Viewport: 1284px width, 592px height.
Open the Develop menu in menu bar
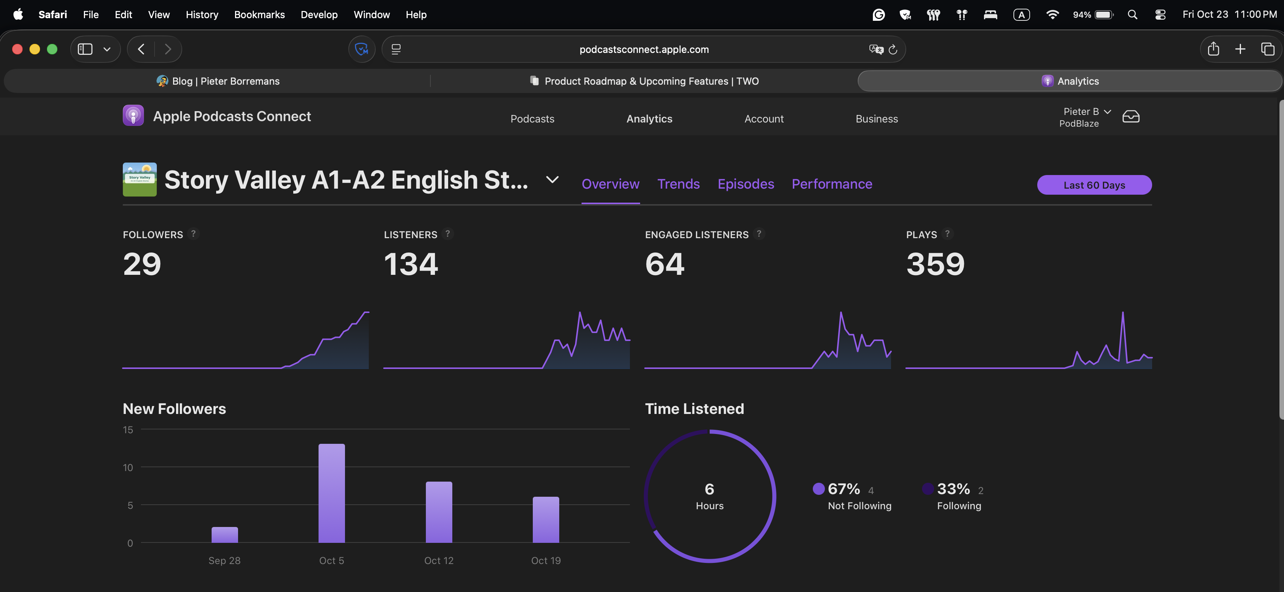coord(319,14)
